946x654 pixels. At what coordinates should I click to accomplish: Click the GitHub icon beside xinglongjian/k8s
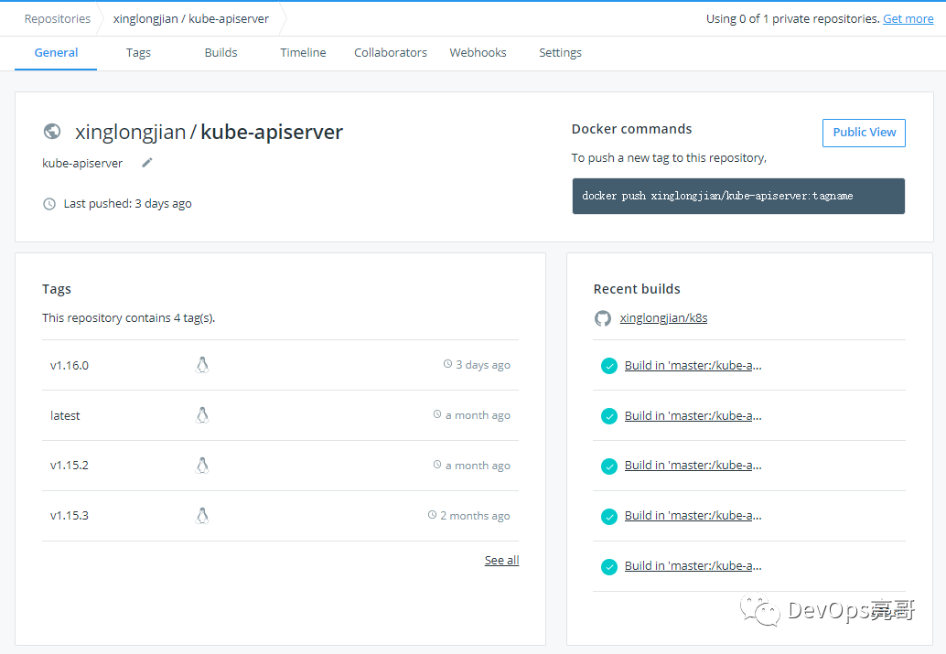(x=603, y=318)
